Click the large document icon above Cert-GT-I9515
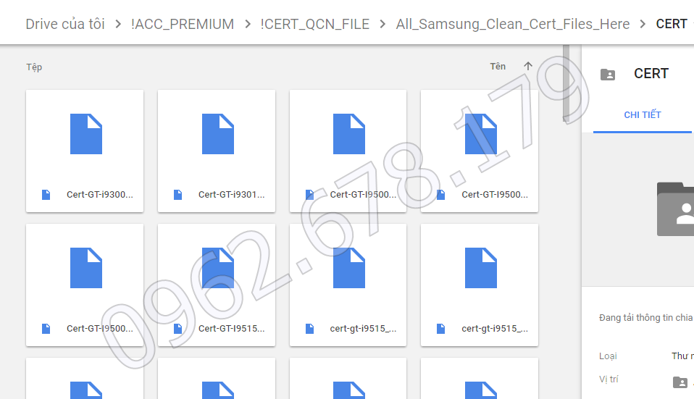 click(x=218, y=268)
